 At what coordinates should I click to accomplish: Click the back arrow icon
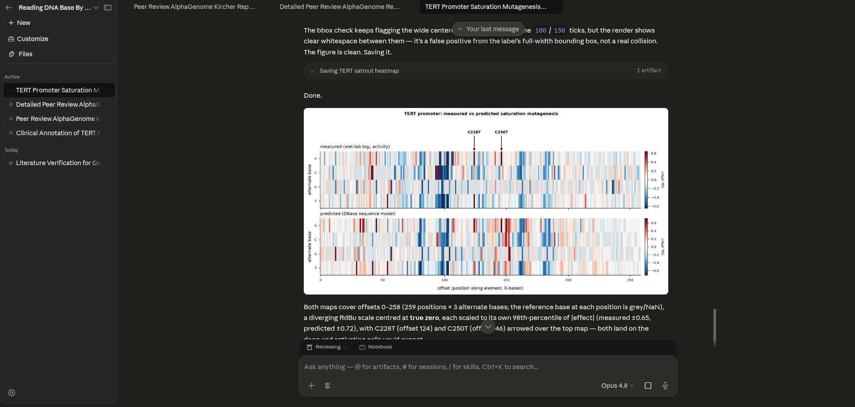point(9,8)
